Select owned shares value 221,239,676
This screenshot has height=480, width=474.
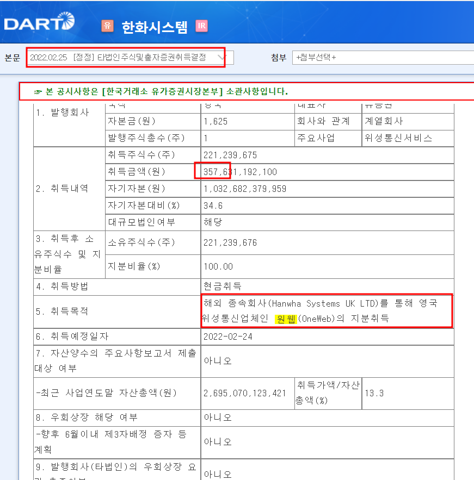(x=230, y=243)
